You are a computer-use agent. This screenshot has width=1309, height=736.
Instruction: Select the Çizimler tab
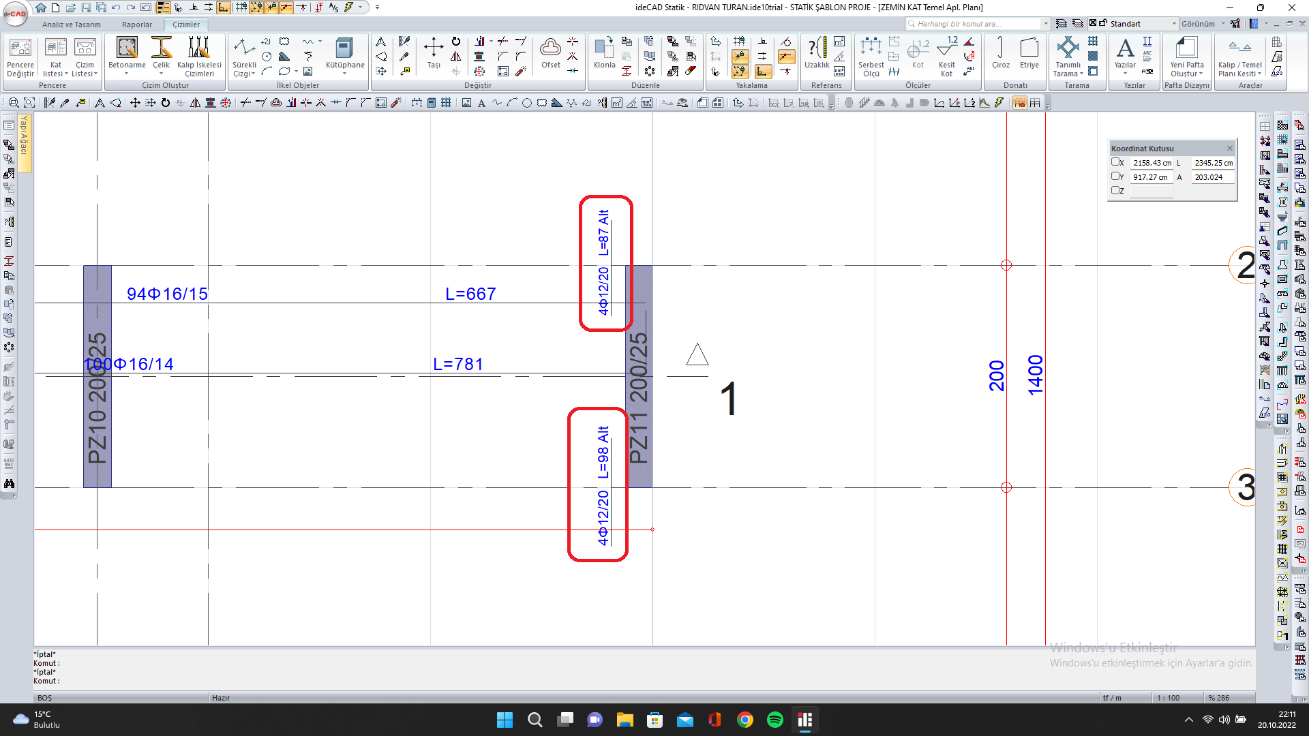coord(186,25)
